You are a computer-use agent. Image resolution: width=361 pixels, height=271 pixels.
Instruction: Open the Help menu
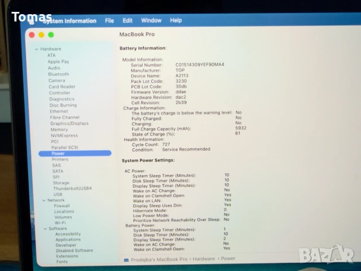[x=176, y=20]
